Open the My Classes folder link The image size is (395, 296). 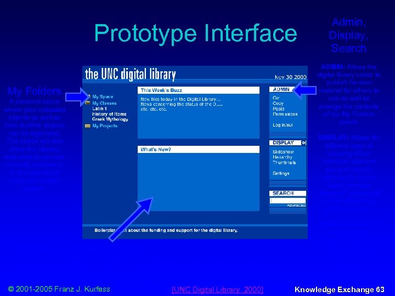[x=104, y=103]
